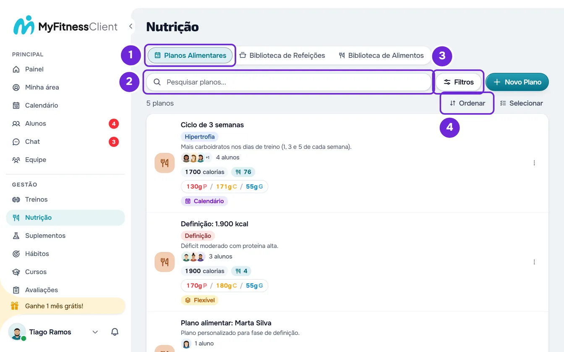Open the Suplementos page

coord(65,236)
